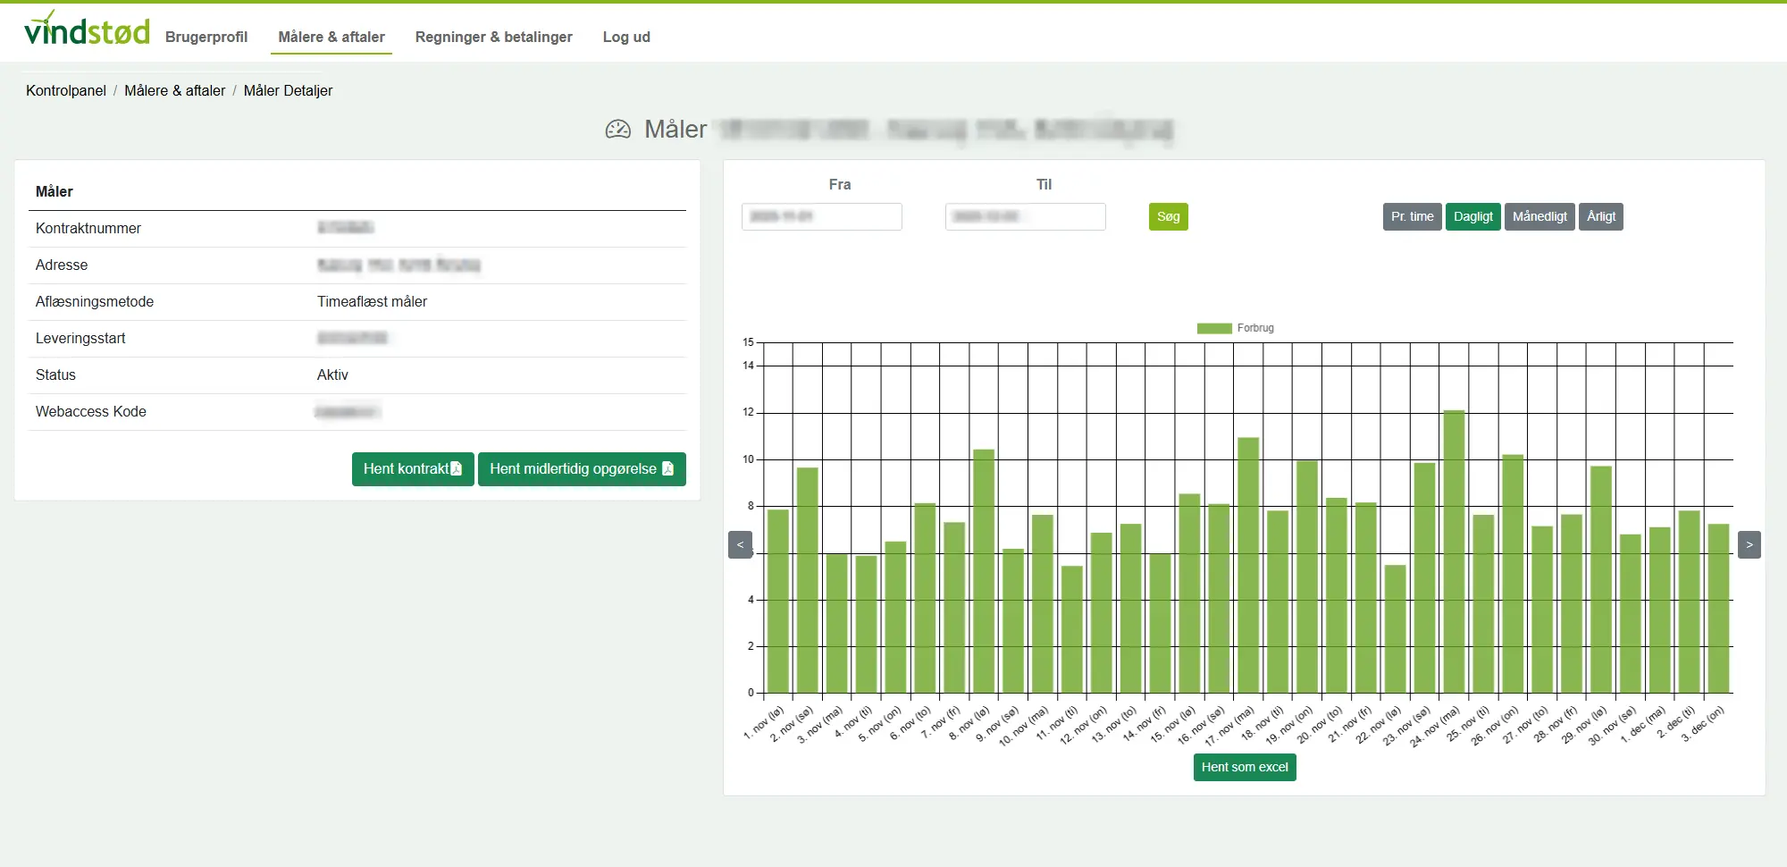Open the Fra date picker field
This screenshot has width=1787, height=867.
pos(821,216)
